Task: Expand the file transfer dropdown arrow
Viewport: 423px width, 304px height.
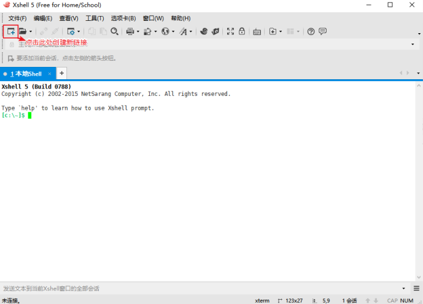Action: 155,32
